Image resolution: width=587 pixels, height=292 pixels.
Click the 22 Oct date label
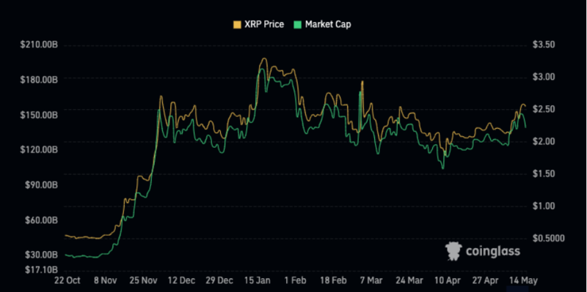[68, 280]
